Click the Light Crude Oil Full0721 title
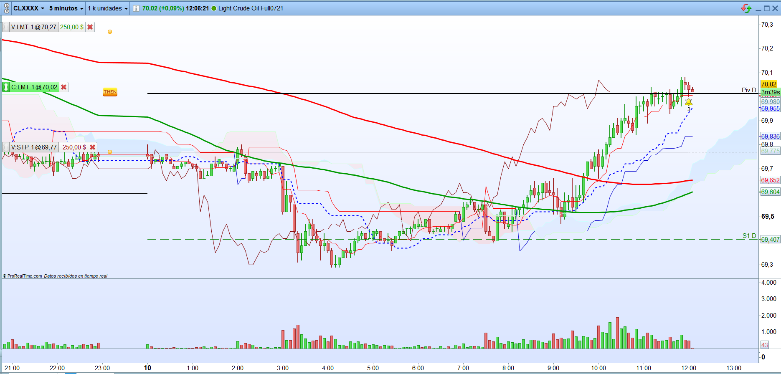The height and width of the screenshot is (374, 781). (x=251, y=8)
